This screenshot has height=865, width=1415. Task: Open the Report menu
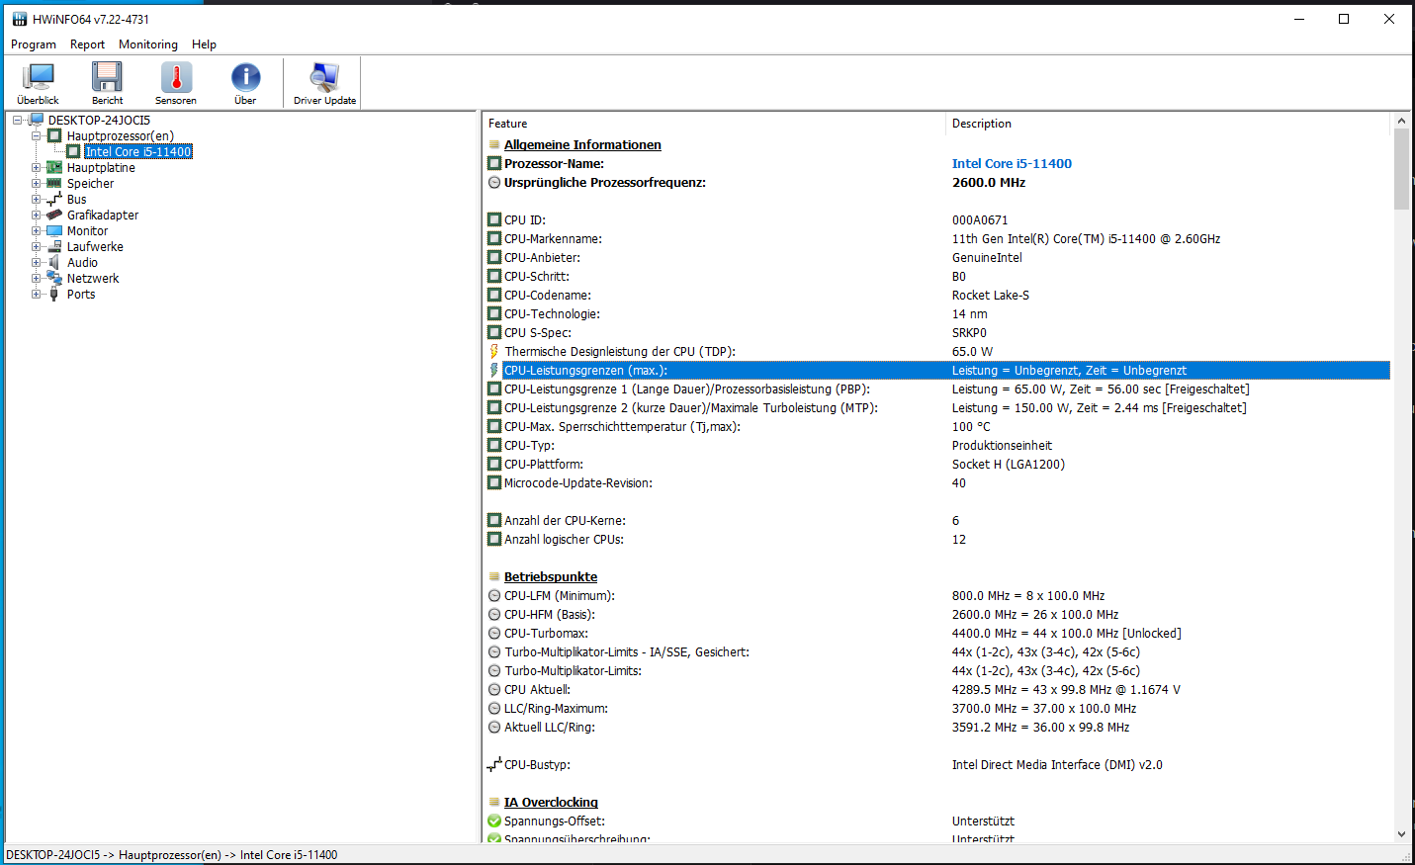[87, 44]
